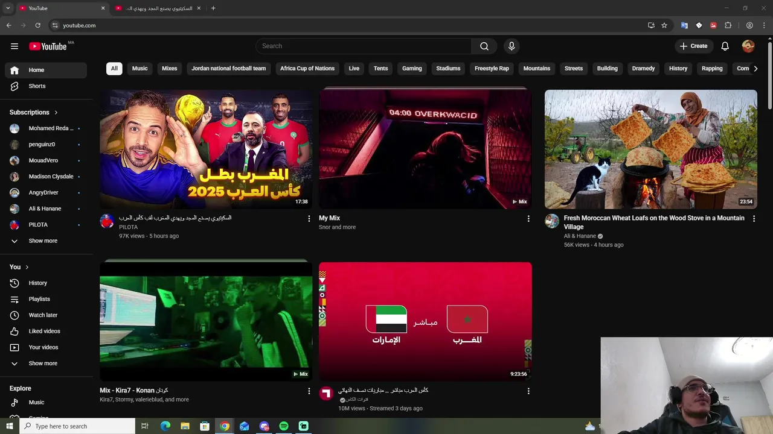The width and height of the screenshot is (773, 434).
Task: Select the History filter chip
Action: point(678,69)
